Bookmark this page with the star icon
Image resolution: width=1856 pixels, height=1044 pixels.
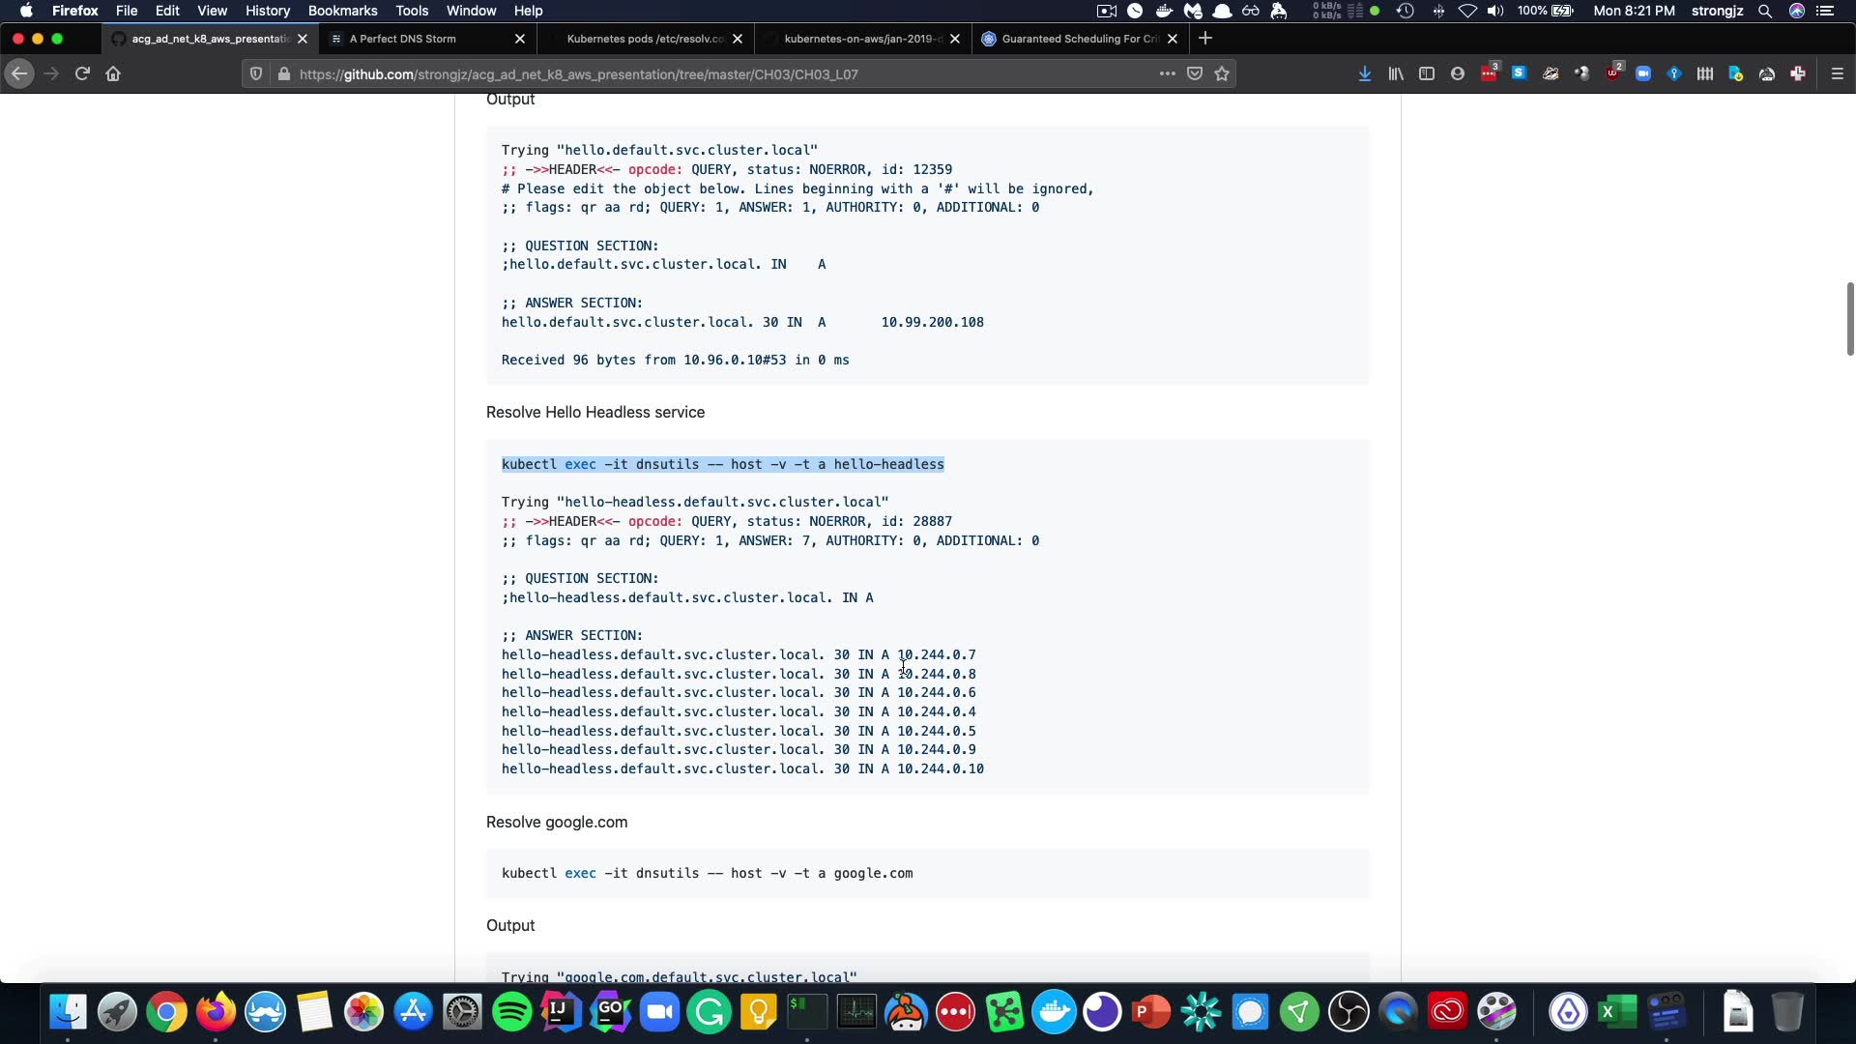pos(1222,73)
